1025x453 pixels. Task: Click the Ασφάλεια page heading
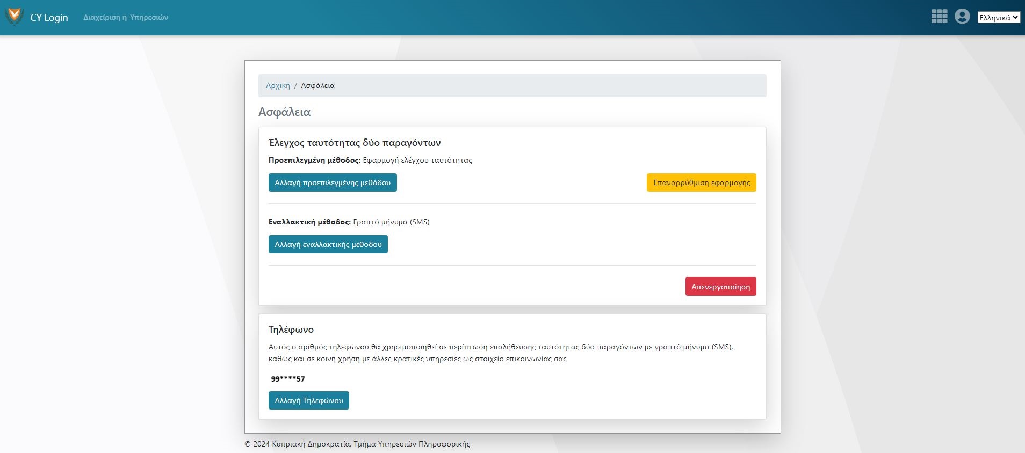coord(284,112)
